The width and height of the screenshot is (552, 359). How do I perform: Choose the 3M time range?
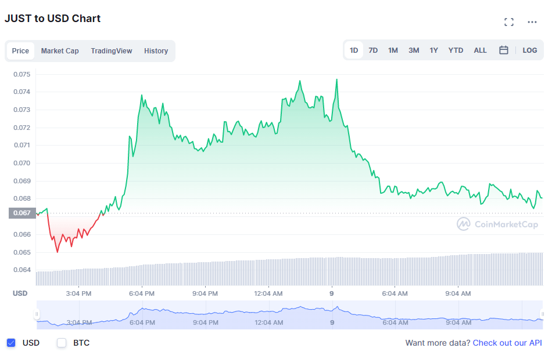413,50
